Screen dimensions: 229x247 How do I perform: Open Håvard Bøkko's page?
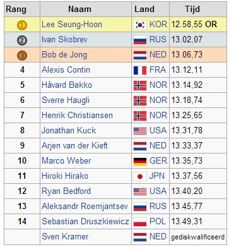click(x=67, y=85)
